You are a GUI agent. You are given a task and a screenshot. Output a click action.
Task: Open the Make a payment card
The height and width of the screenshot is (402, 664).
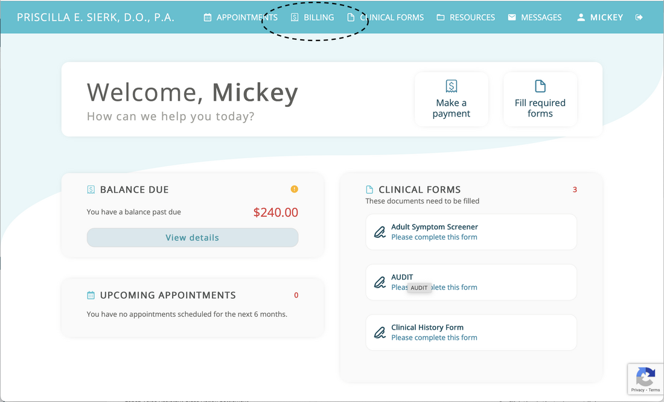[451, 99]
